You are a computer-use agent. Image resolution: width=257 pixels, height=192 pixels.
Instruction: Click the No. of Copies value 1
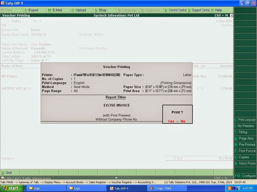(74, 79)
